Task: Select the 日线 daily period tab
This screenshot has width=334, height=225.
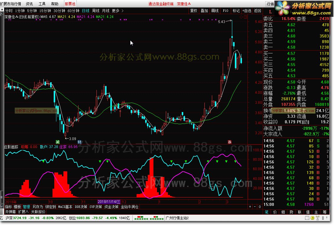Action: (86, 11)
